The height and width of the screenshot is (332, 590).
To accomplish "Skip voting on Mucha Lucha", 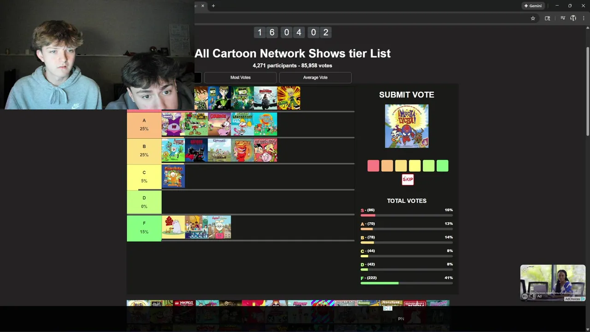I will [x=408, y=179].
